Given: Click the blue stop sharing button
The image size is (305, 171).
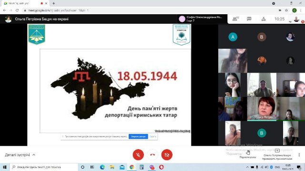Looking at the screenshot, I should point(138,136).
